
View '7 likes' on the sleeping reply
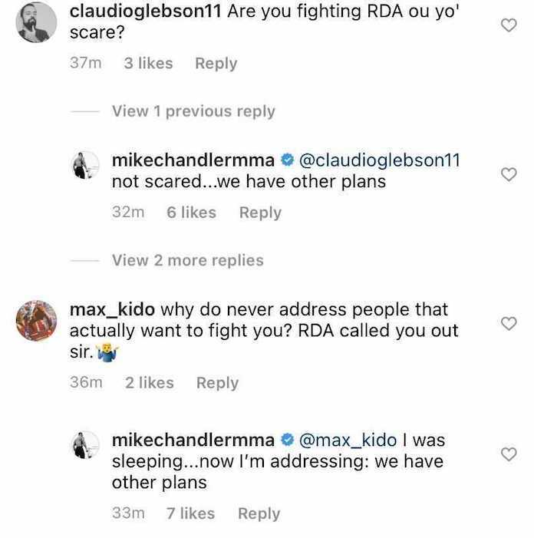coord(191,513)
